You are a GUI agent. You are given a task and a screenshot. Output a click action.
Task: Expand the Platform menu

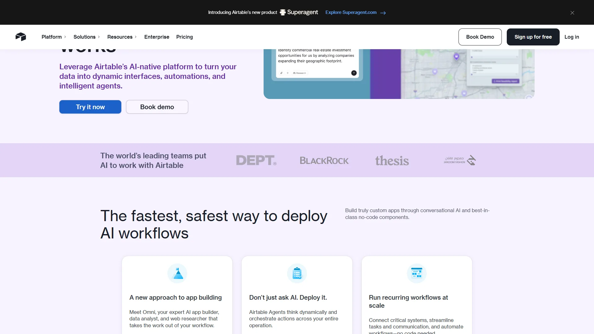(54, 37)
